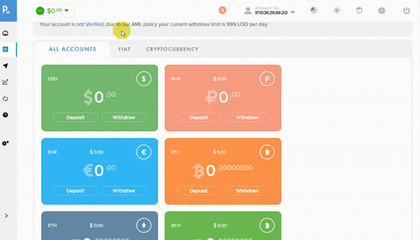Switch to the CRYPTOCURRENCY tab

click(172, 49)
